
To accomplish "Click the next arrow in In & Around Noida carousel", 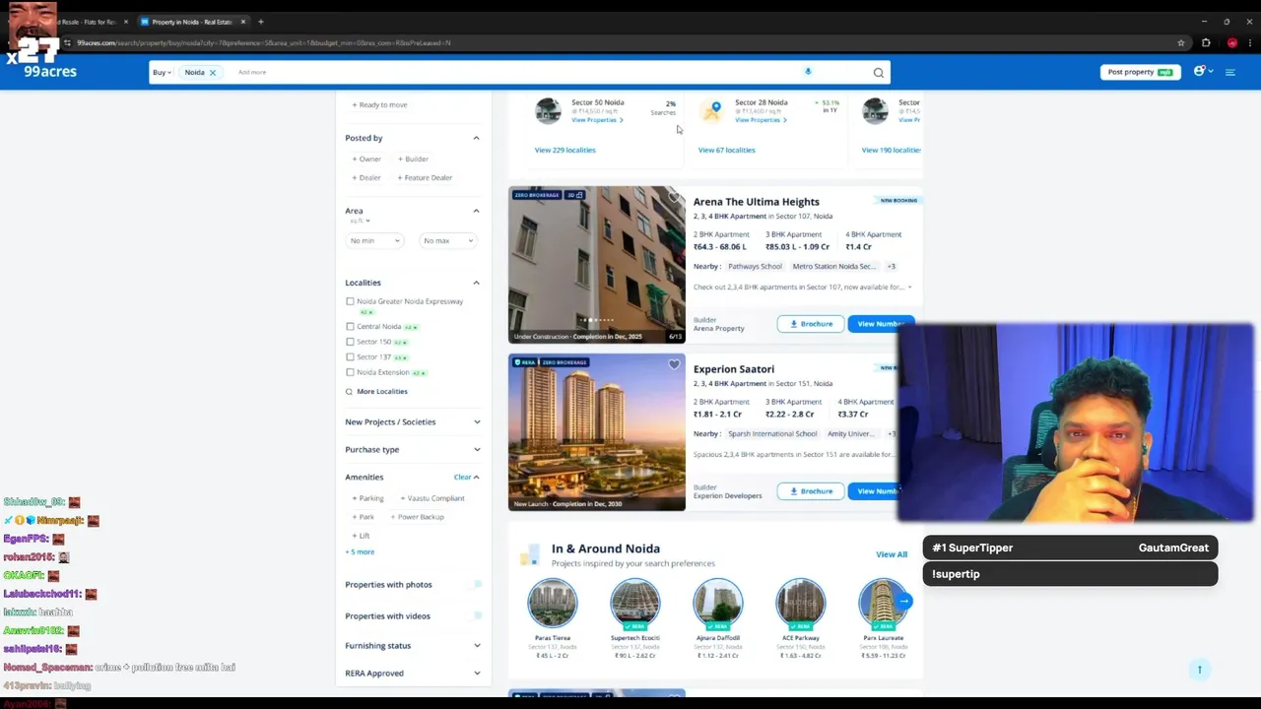I will (x=903, y=601).
